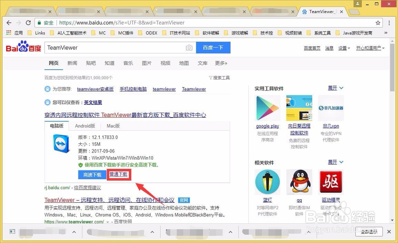Image resolution: width=398 pixels, height=243 pixels.
Task: Open the 非凡加速器 vpn thumbnail
Action: (x=331, y=108)
